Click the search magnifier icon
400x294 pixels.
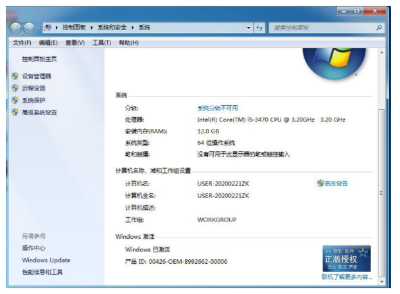(x=379, y=28)
